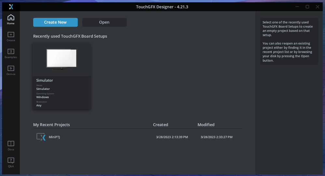Click the TouchGFX X logo
The width and height of the screenshot is (325, 176).
(x=11, y=7)
